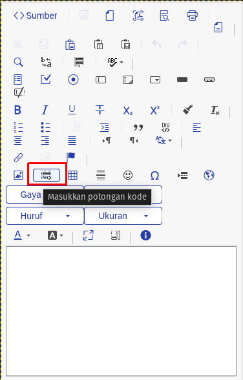This screenshot has height=380, width=243.
Task: Increase the indent
Action: click(x=105, y=127)
